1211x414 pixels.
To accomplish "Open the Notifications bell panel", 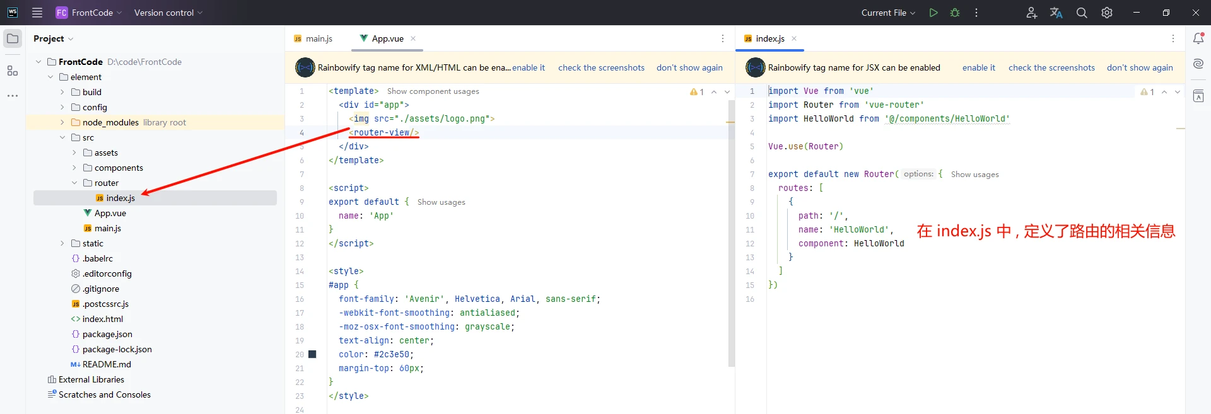I will (1198, 38).
